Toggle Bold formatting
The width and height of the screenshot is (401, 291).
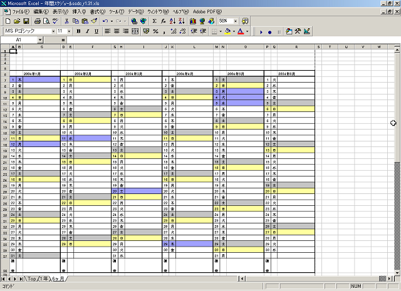pyautogui.click(x=79, y=31)
